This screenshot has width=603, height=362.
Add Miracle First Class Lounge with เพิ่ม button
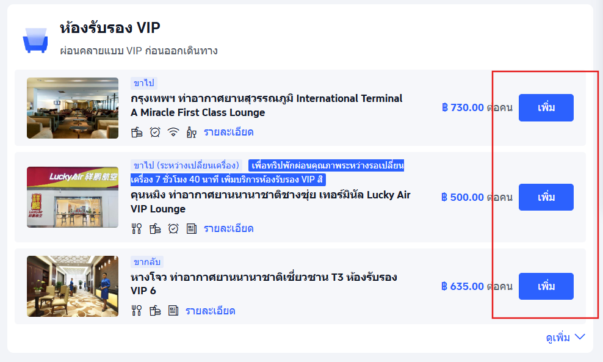[546, 107]
